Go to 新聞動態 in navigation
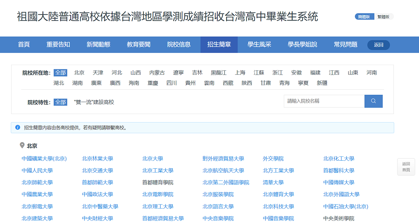Screen dimensions: 419x223 [x=98, y=45]
